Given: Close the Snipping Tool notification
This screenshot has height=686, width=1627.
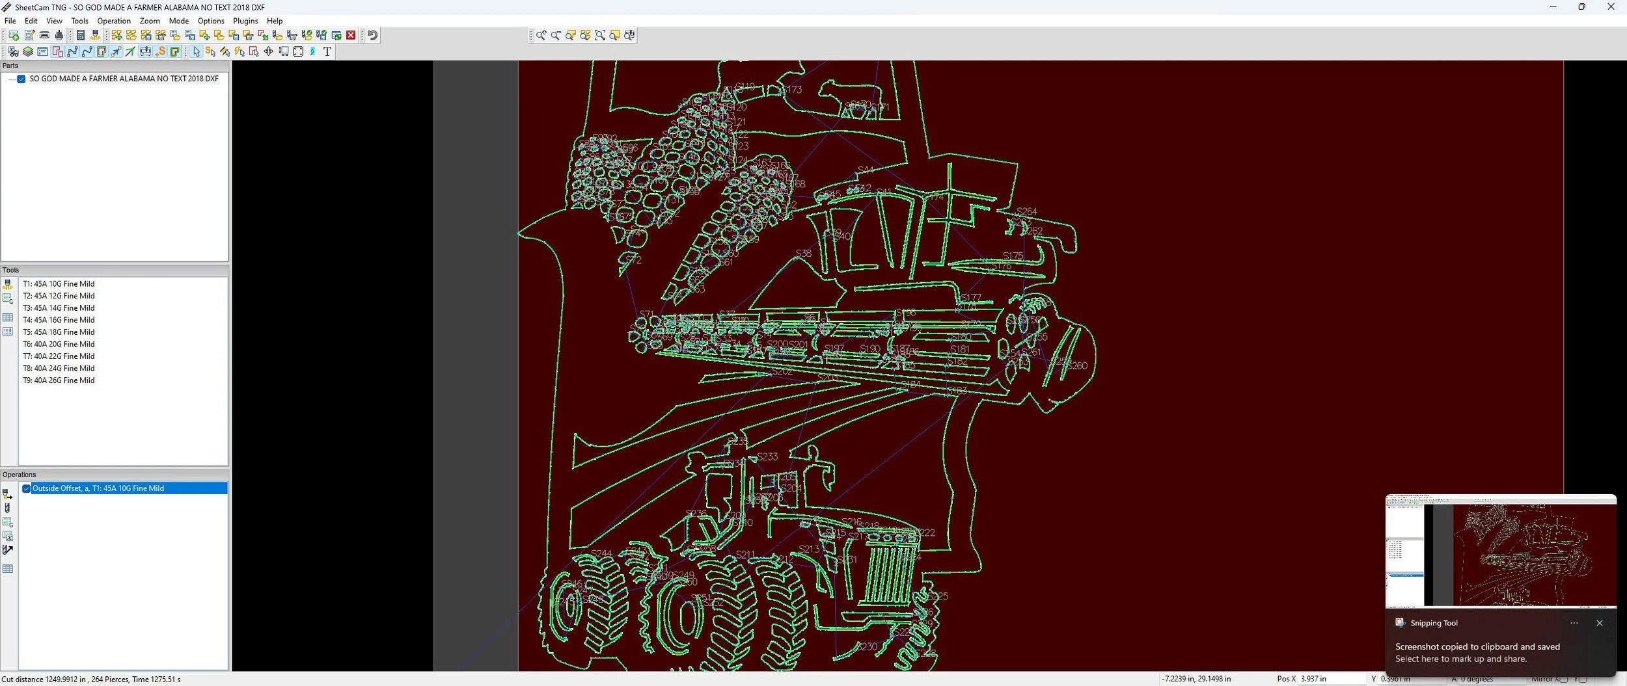Looking at the screenshot, I should point(1600,623).
